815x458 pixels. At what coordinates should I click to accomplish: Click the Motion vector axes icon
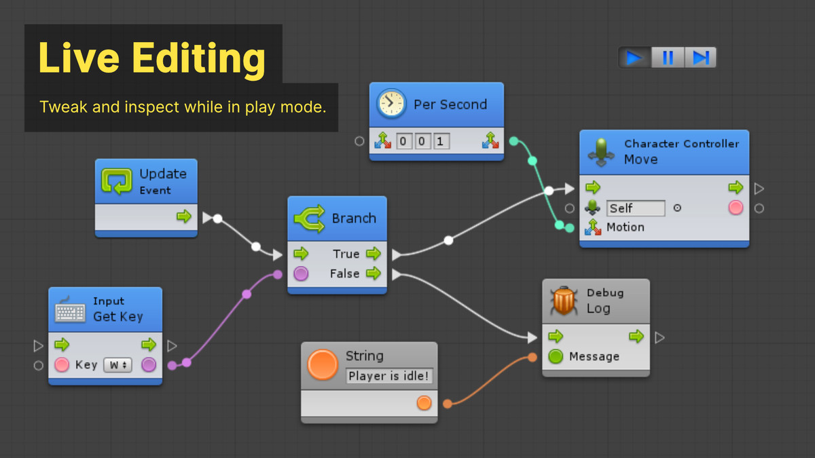(x=593, y=227)
